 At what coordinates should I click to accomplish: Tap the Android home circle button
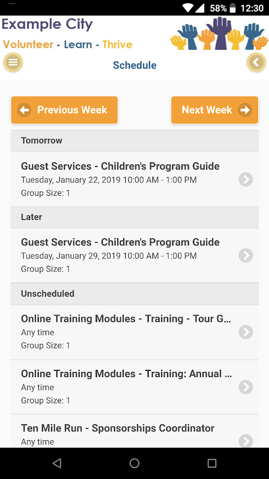(134, 463)
